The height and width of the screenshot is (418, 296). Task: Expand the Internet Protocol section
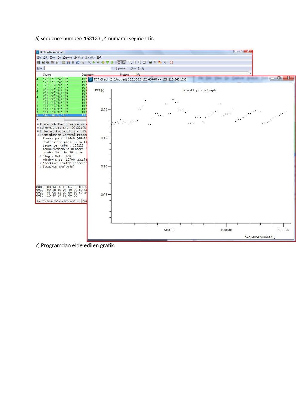pyautogui.click(x=38, y=131)
